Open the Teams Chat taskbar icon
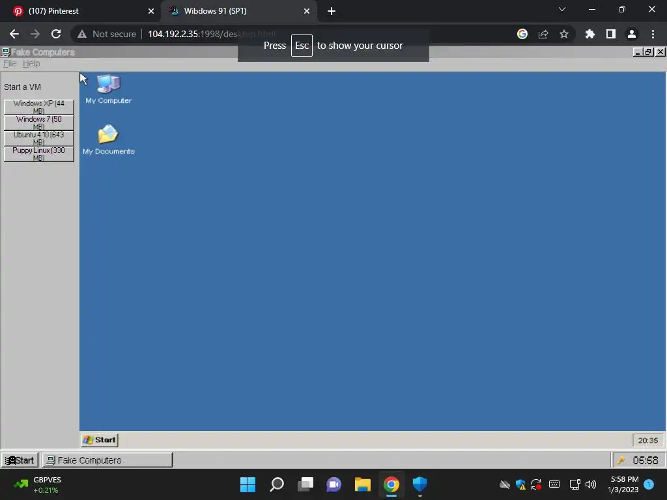This screenshot has height=500, width=667. (x=334, y=484)
